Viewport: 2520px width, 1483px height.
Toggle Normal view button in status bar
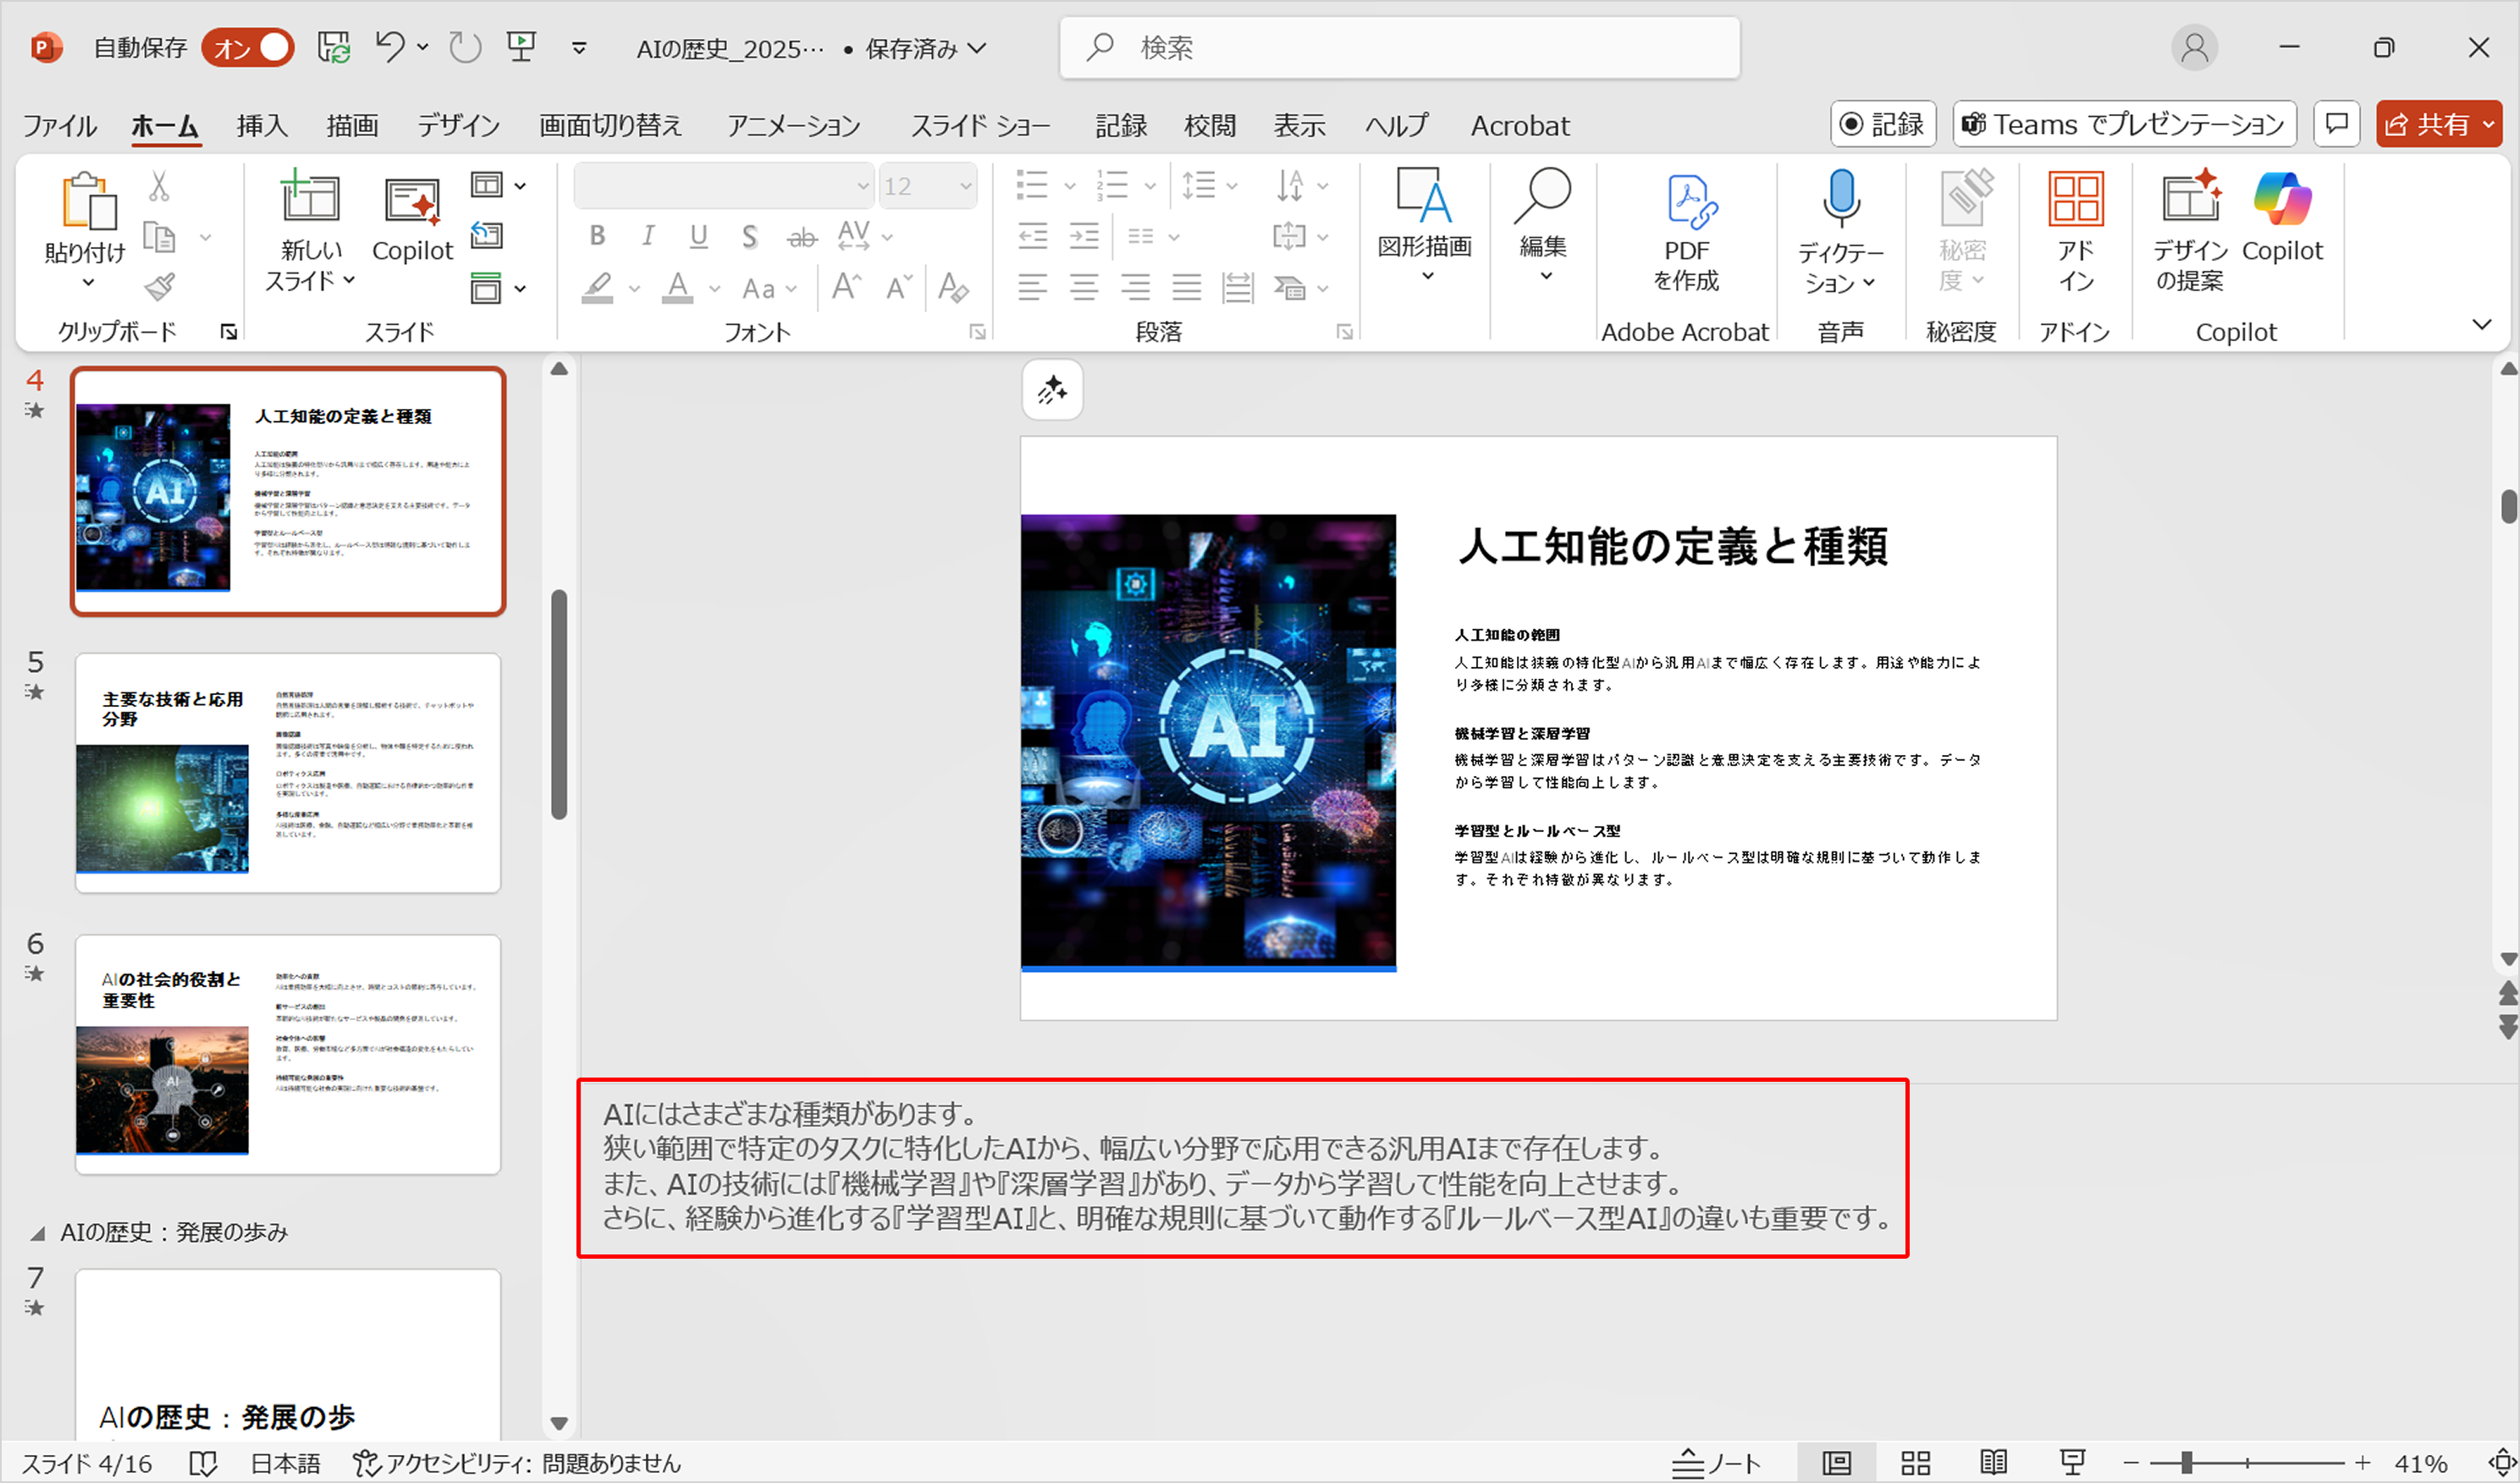pyautogui.click(x=1836, y=1463)
